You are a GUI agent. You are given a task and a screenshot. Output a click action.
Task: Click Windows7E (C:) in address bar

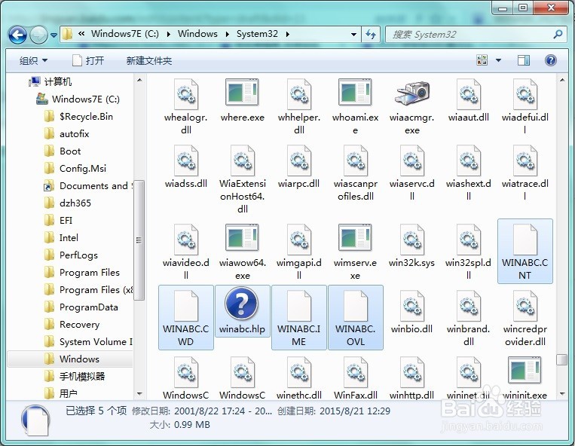(125, 34)
